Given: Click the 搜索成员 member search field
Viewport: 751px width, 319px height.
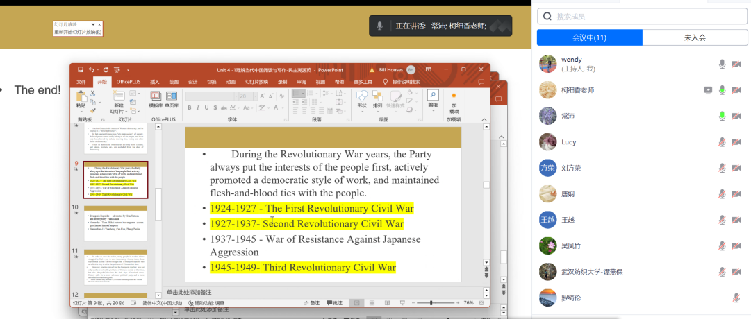Looking at the screenshot, I should [643, 16].
